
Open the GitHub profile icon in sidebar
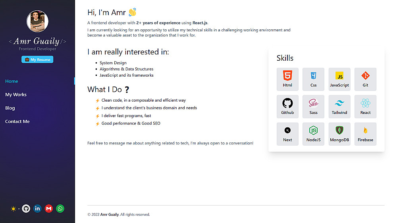click(x=26, y=208)
